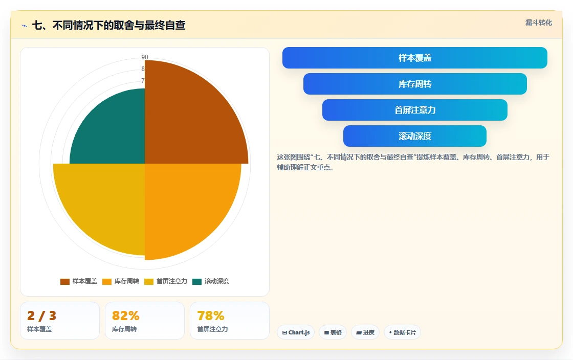The width and height of the screenshot is (573, 360).
Task: Click the description paragraph starting 这张图围绕
Action: pos(413,162)
